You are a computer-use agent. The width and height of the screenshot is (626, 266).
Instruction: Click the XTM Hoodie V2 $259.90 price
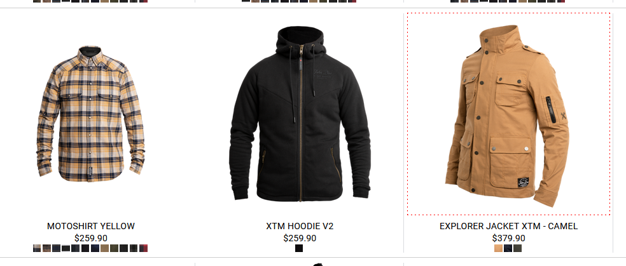pyautogui.click(x=300, y=238)
